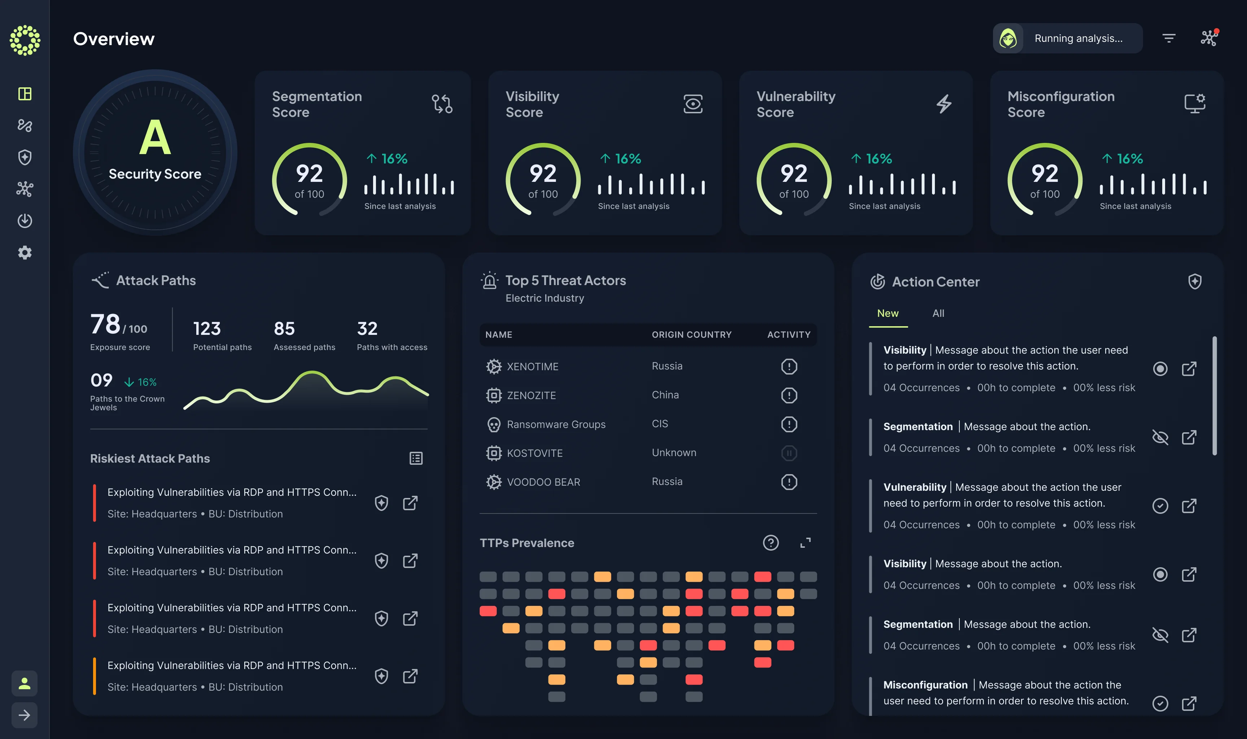The width and height of the screenshot is (1247, 739).
Task: Click VOODOO BEAR activity alert icon
Action: [x=789, y=482]
